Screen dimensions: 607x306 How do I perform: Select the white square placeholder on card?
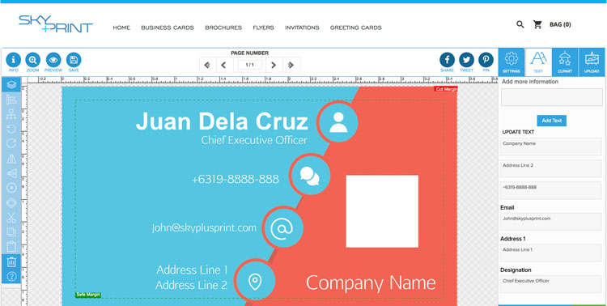coord(382,211)
